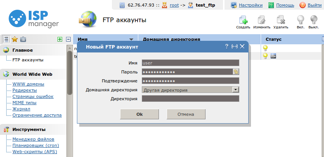Viewport: 324px width, 157px height.
Task: Click the root user crown icon
Action: [x=164, y=5]
